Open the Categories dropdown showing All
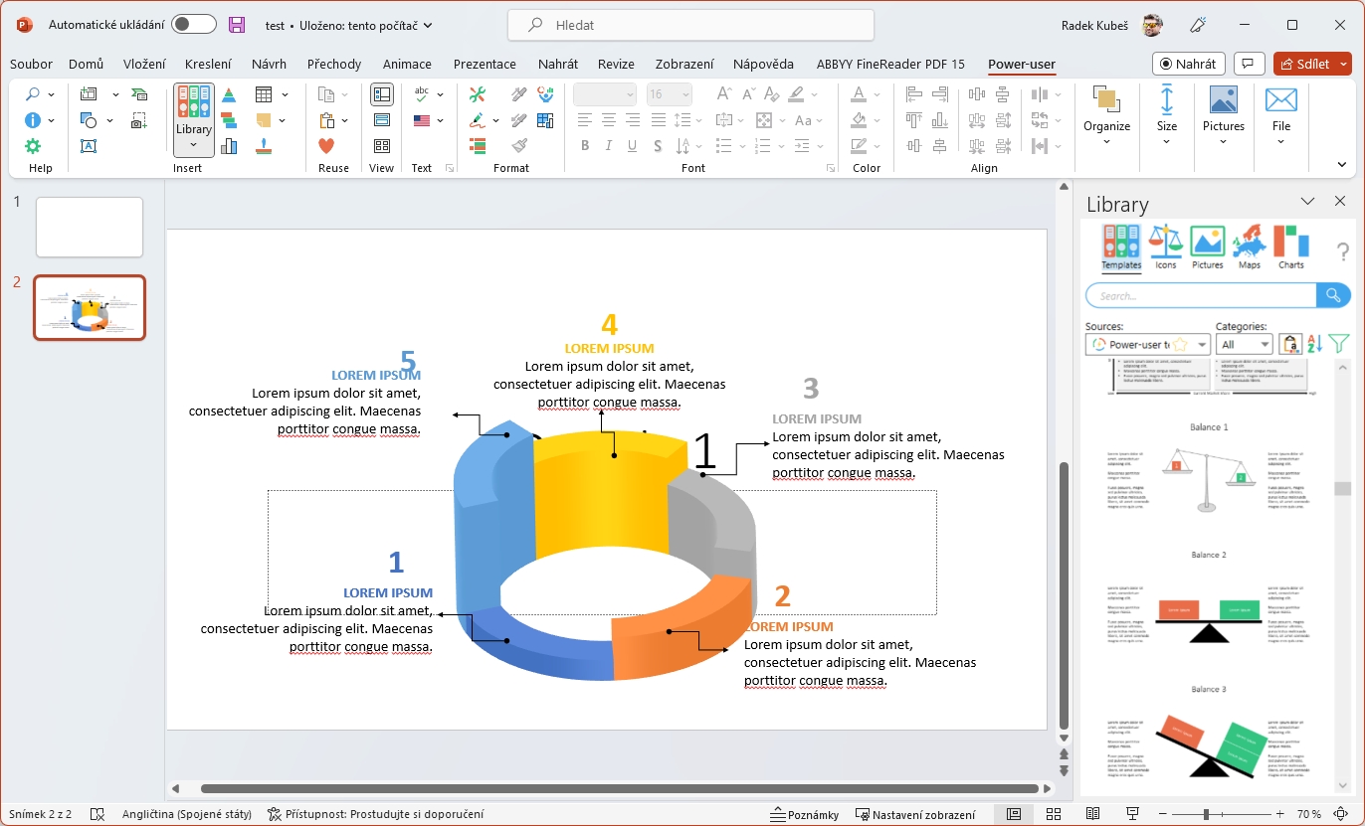The image size is (1365, 826). [1244, 344]
